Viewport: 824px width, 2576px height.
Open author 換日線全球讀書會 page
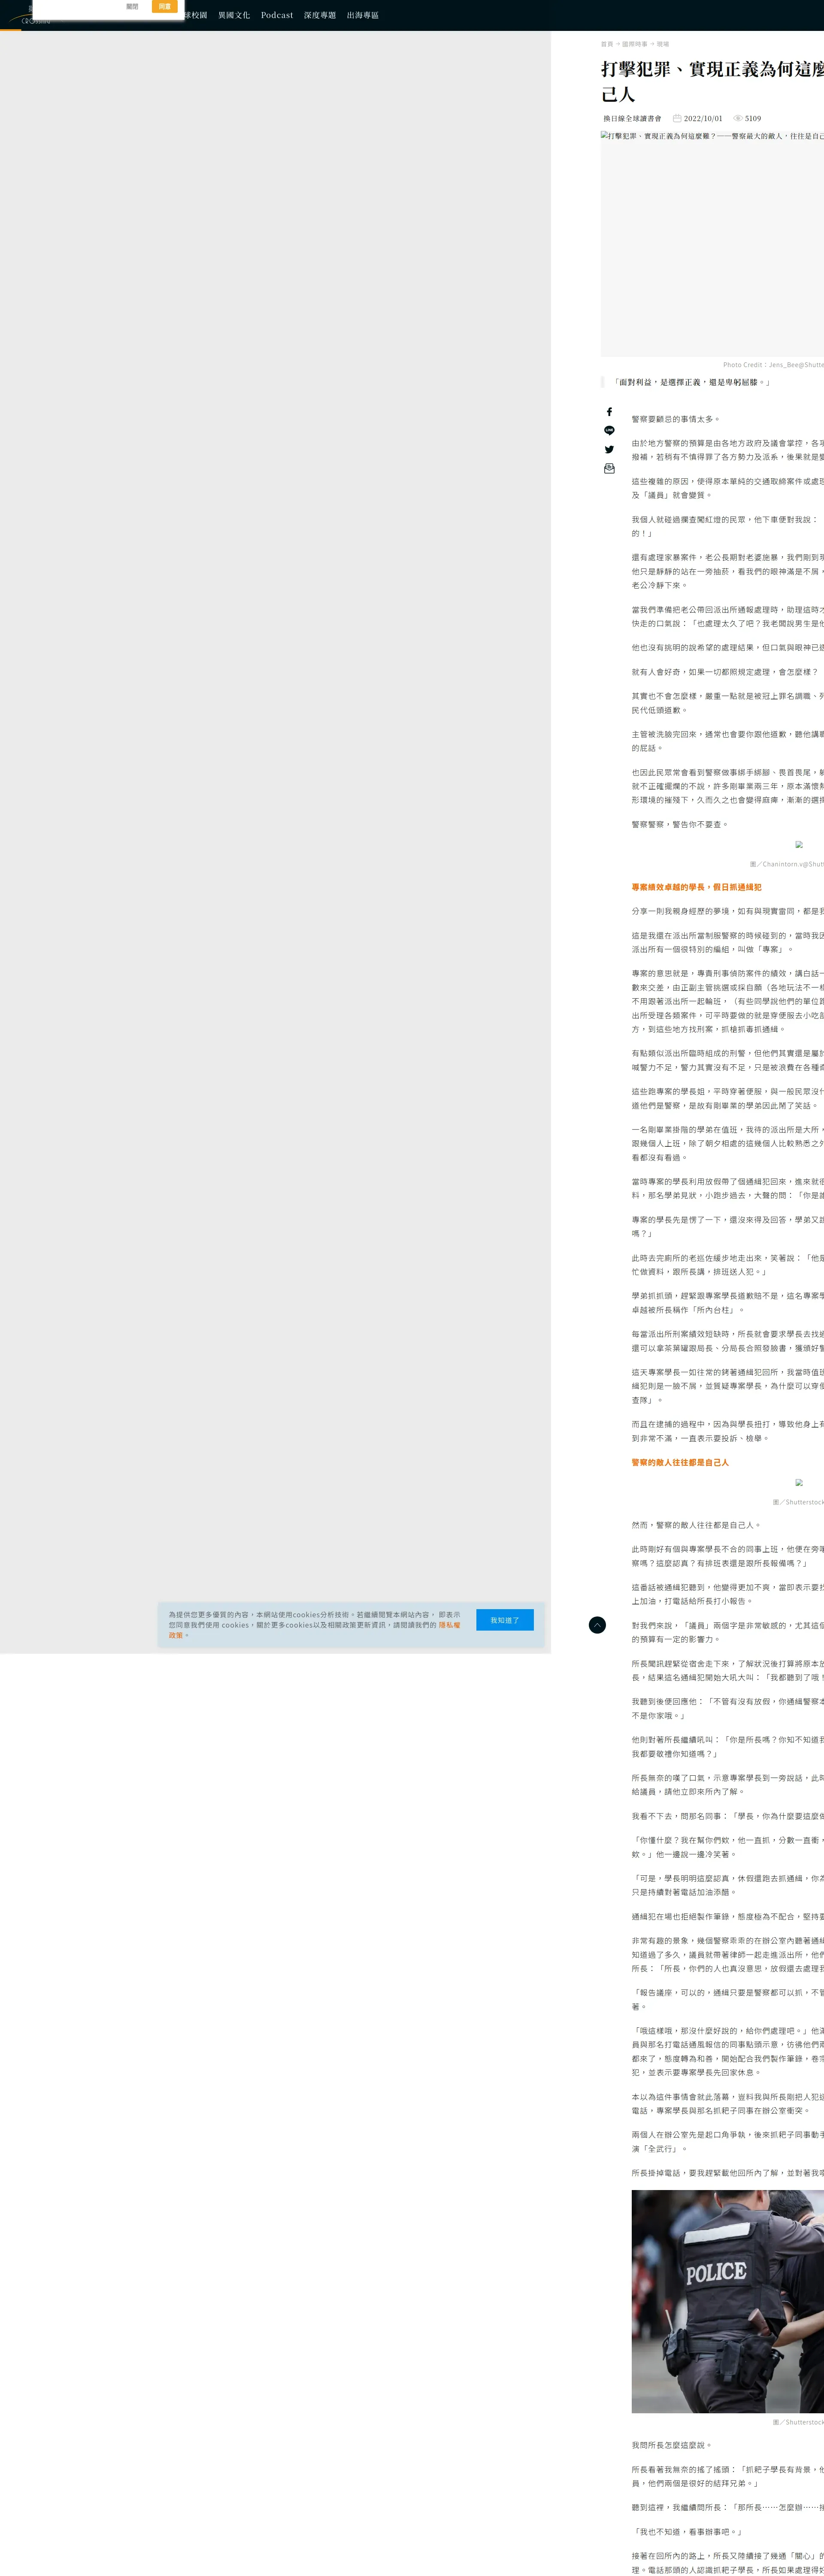632,118
